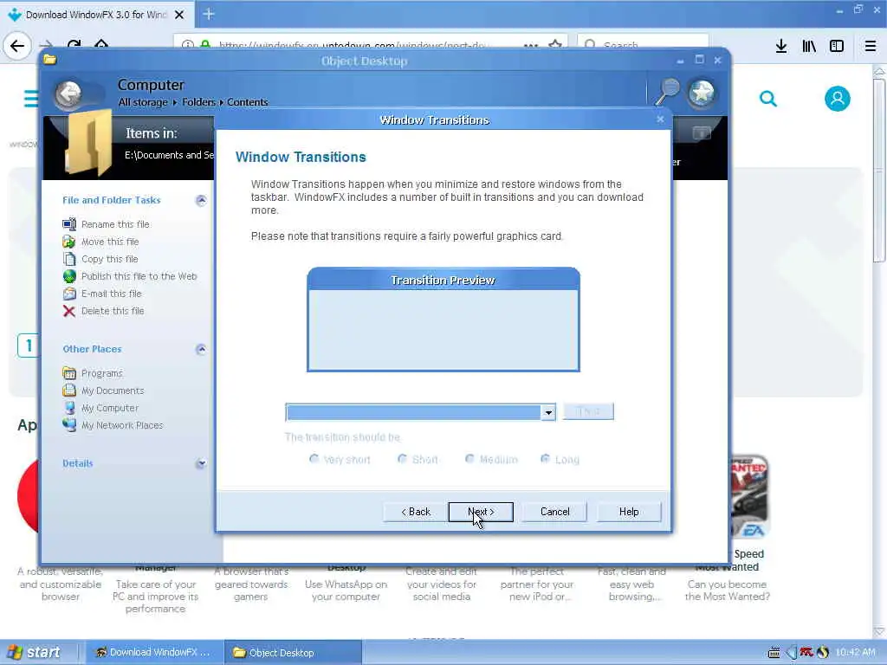Click the red X Delete this file icon

(x=69, y=311)
